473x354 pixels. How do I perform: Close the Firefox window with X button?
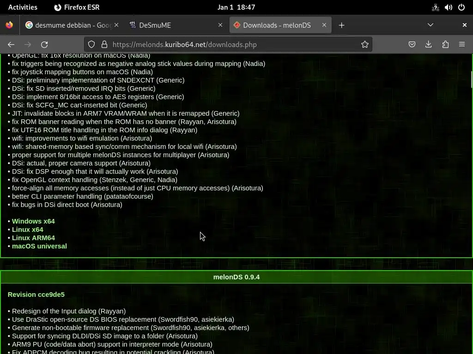pos(465,25)
